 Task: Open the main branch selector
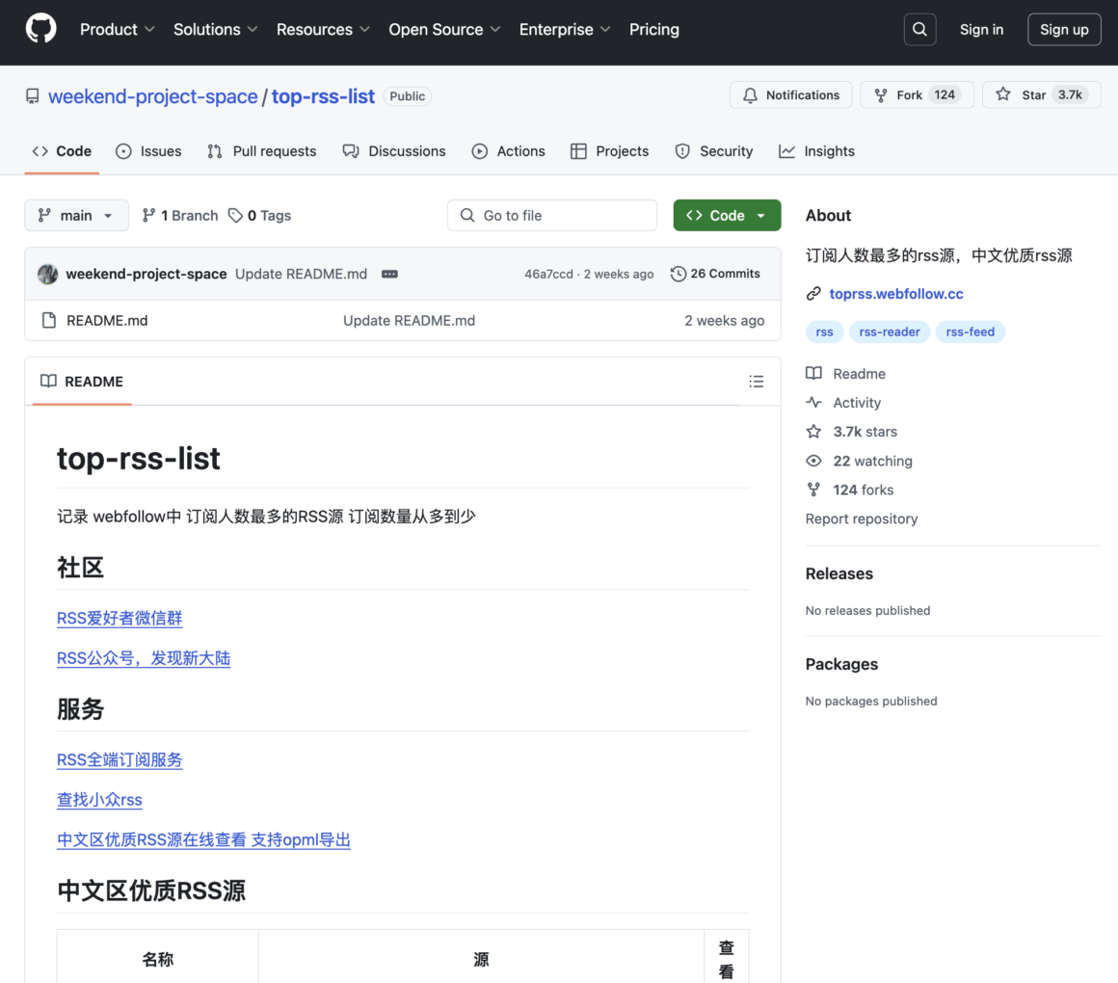[76, 215]
